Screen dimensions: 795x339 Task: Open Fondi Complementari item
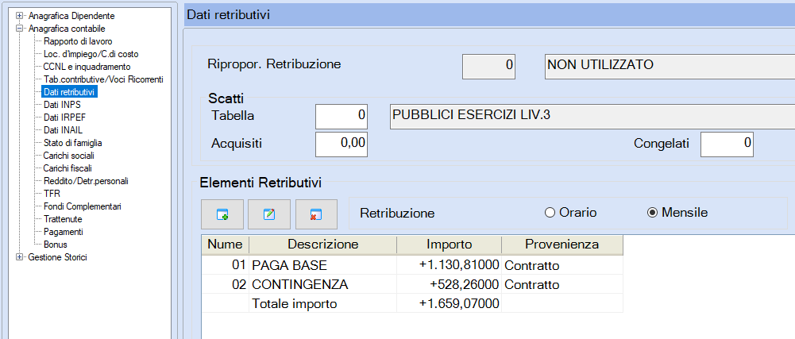coord(82,206)
